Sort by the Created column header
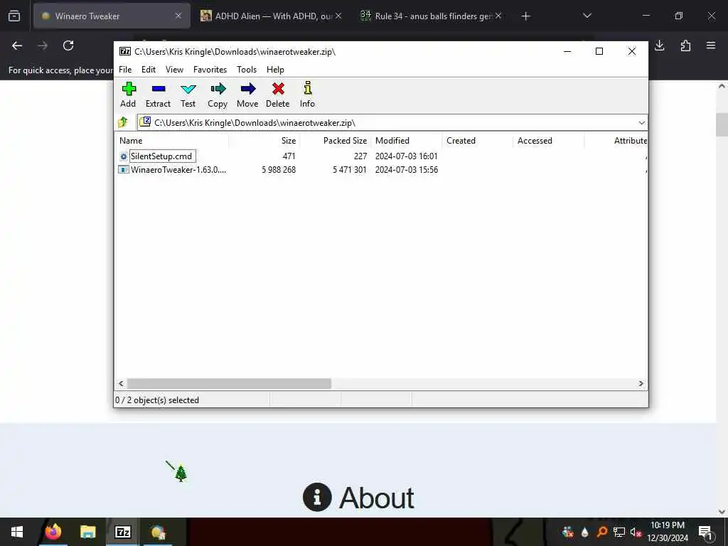728x546 pixels. (x=477, y=141)
